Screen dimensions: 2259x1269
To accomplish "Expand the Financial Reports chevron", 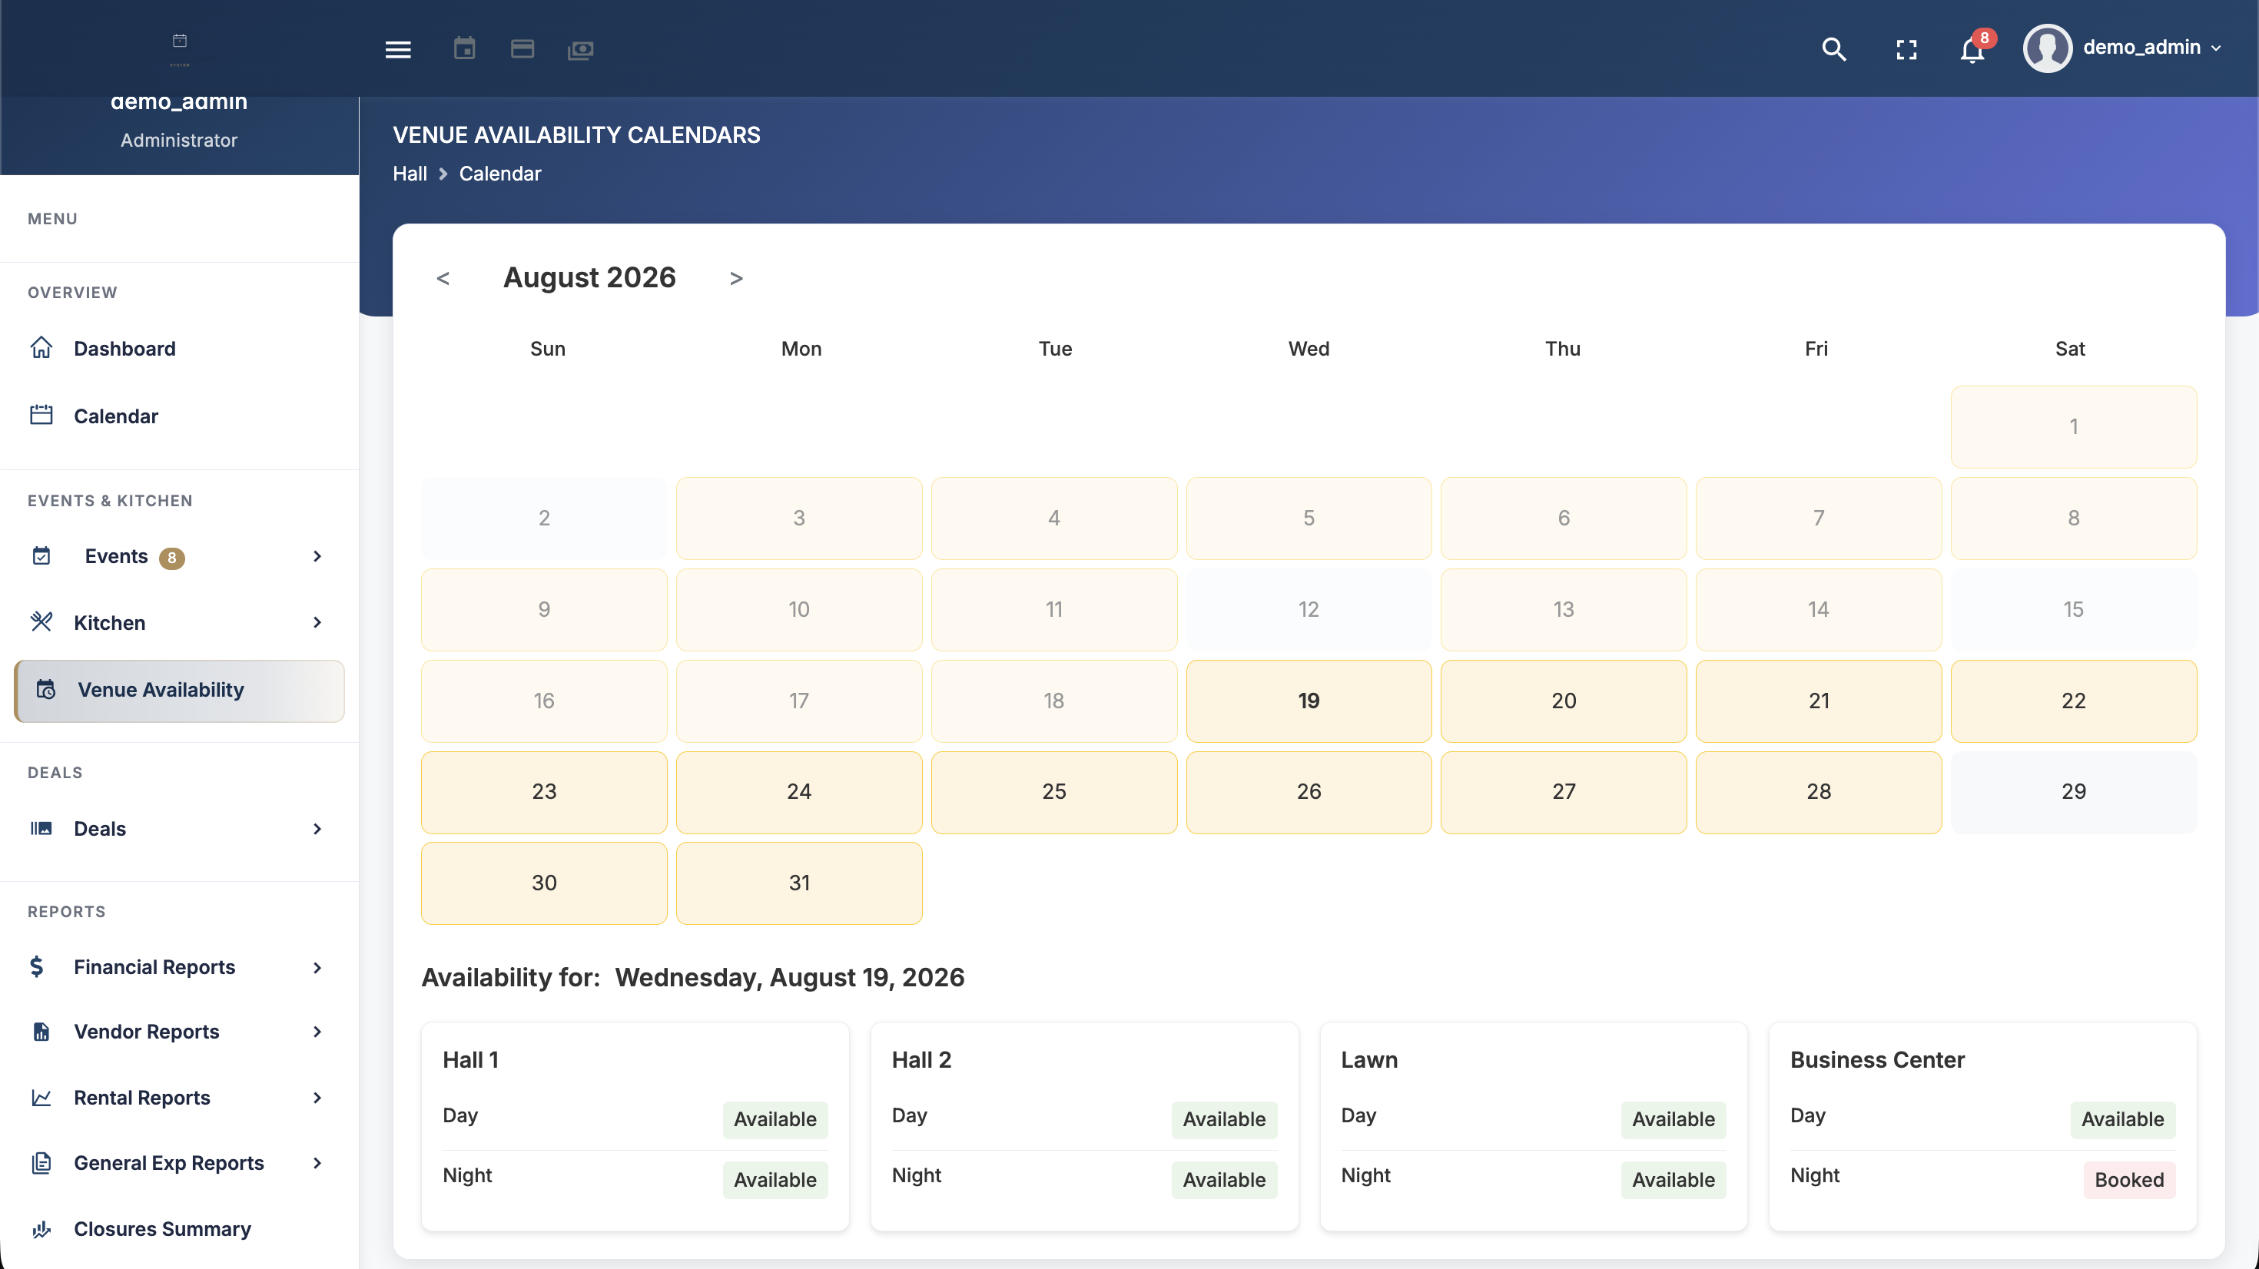I will pos(317,966).
